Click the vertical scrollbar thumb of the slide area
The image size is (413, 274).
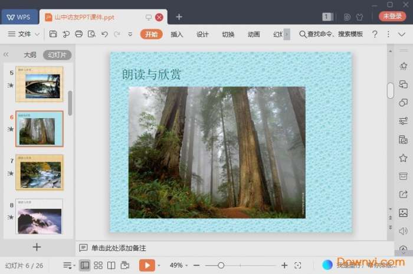[391, 91]
